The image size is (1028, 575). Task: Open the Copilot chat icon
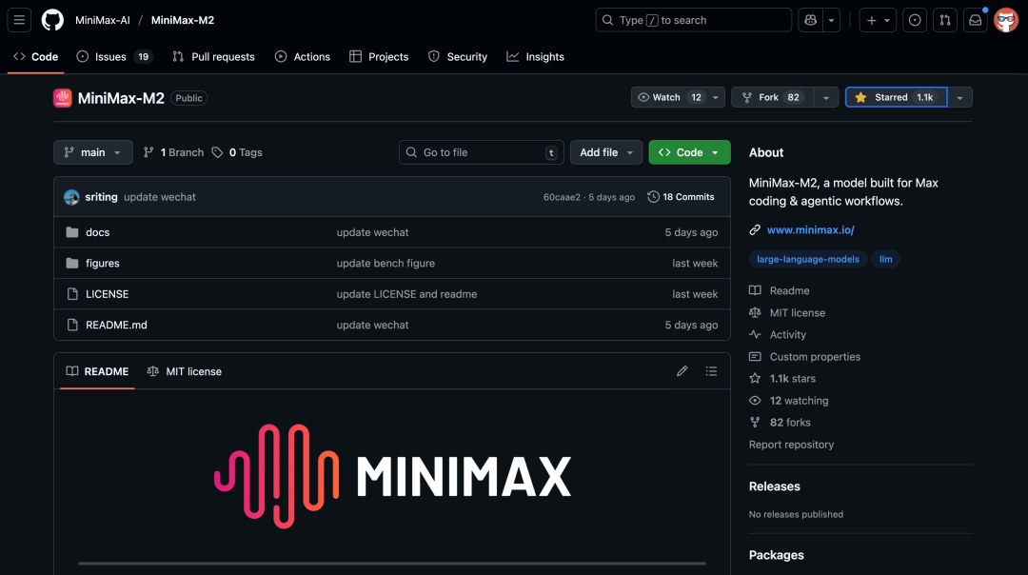[x=810, y=20]
